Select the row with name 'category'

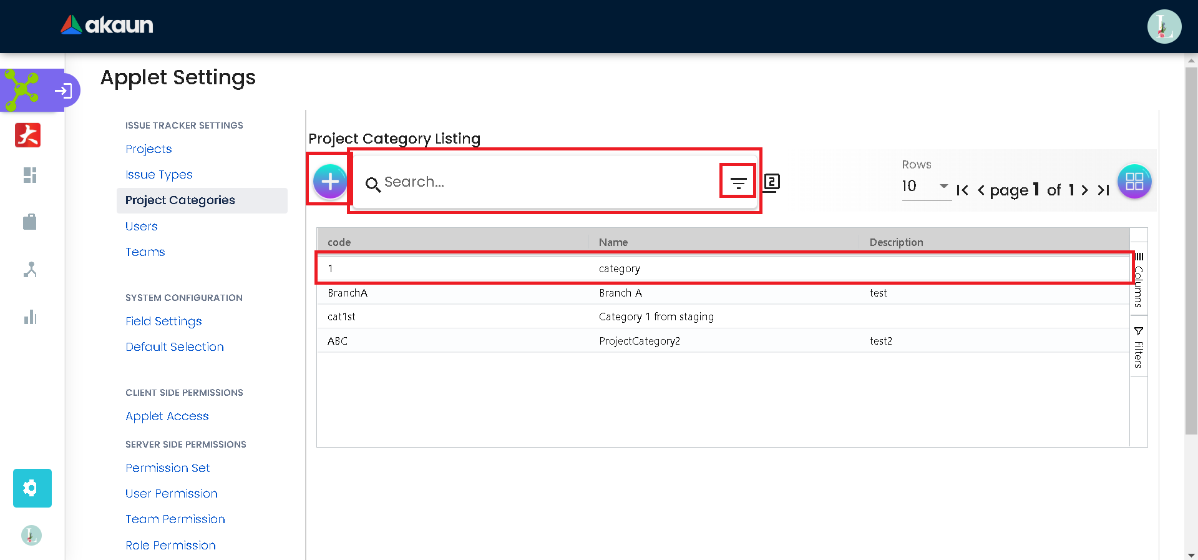724,268
